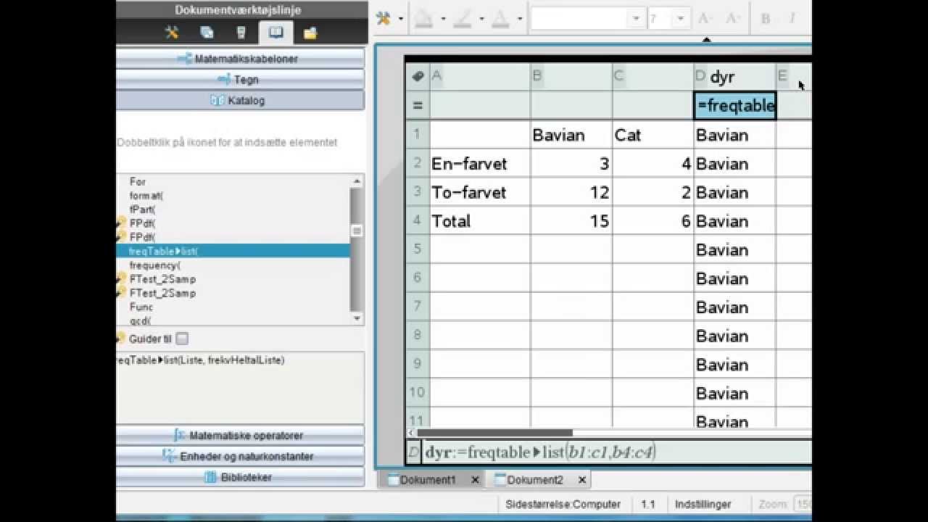Select the fPart( catalog entry
Screen dimensions: 928x522
(x=142, y=210)
